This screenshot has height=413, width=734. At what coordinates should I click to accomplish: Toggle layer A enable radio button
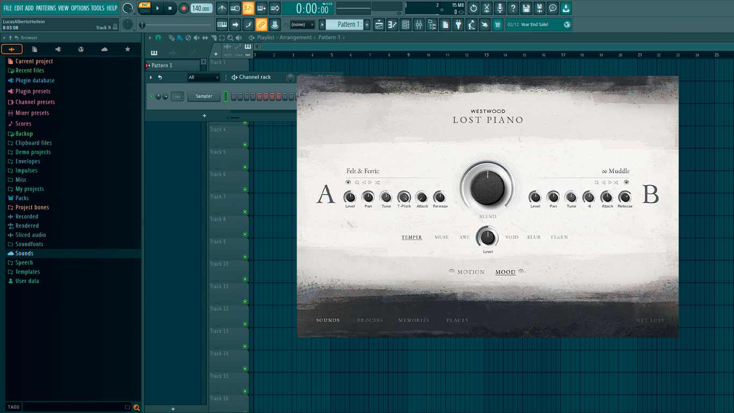coord(348,183)
